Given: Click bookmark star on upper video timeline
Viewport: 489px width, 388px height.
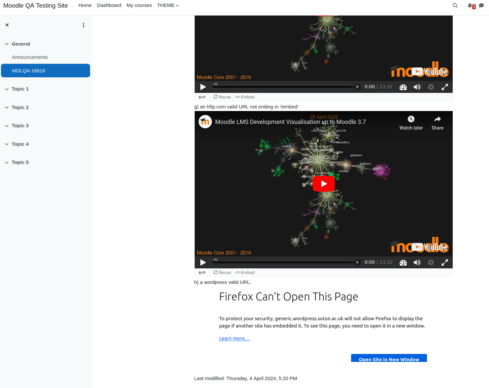Looking at the screenshot, I should (x=357, y=87).
